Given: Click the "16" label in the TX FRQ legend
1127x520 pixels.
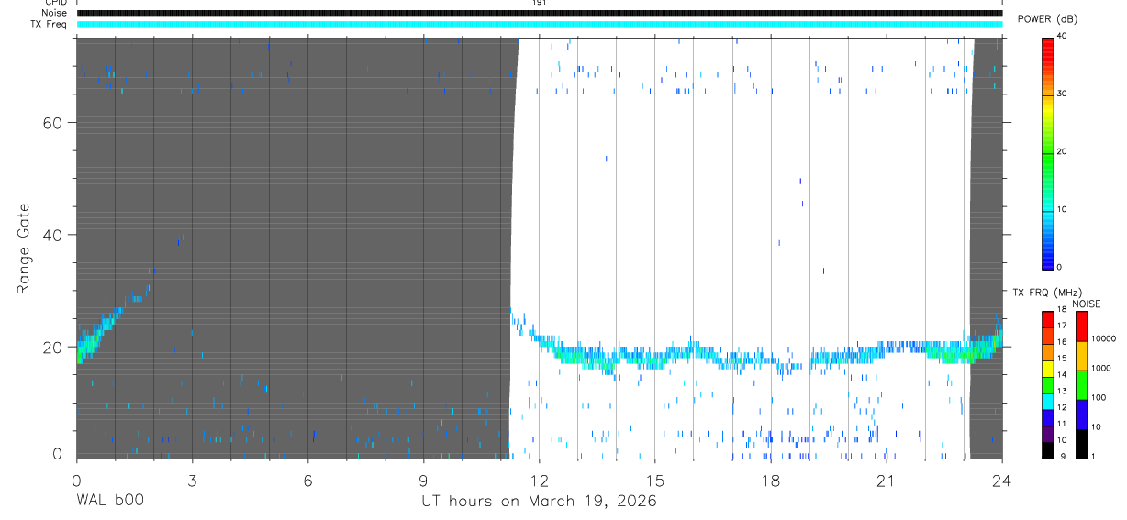Looking at the screenshot, I should [1063, 341].
